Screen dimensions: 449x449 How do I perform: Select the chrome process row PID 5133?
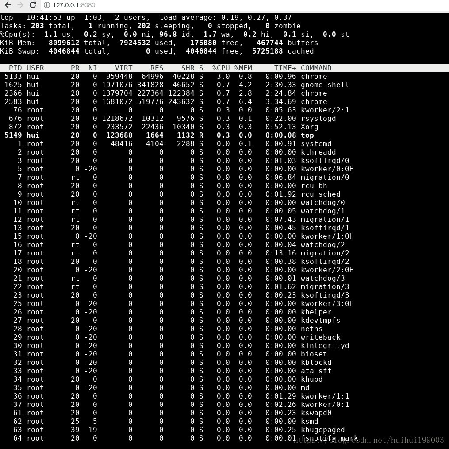click(x=225, y=77)
